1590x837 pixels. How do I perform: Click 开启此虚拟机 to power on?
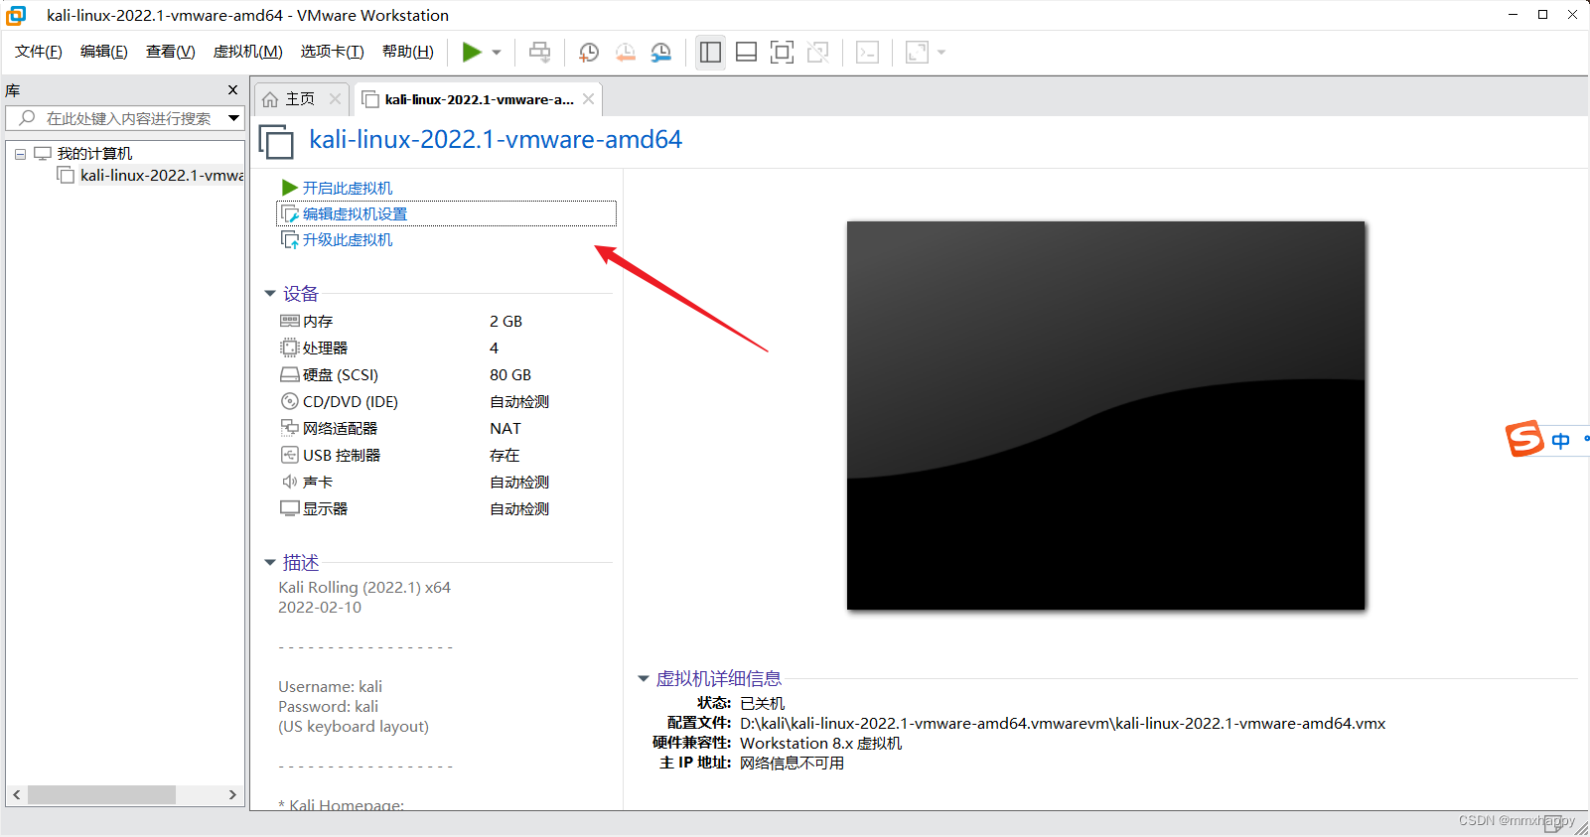[x=347, y=188]
